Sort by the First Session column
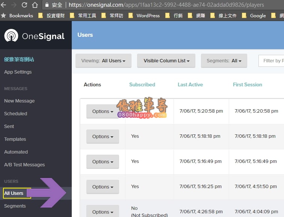This screenshot has width=284, height=217. click(248, 84)
